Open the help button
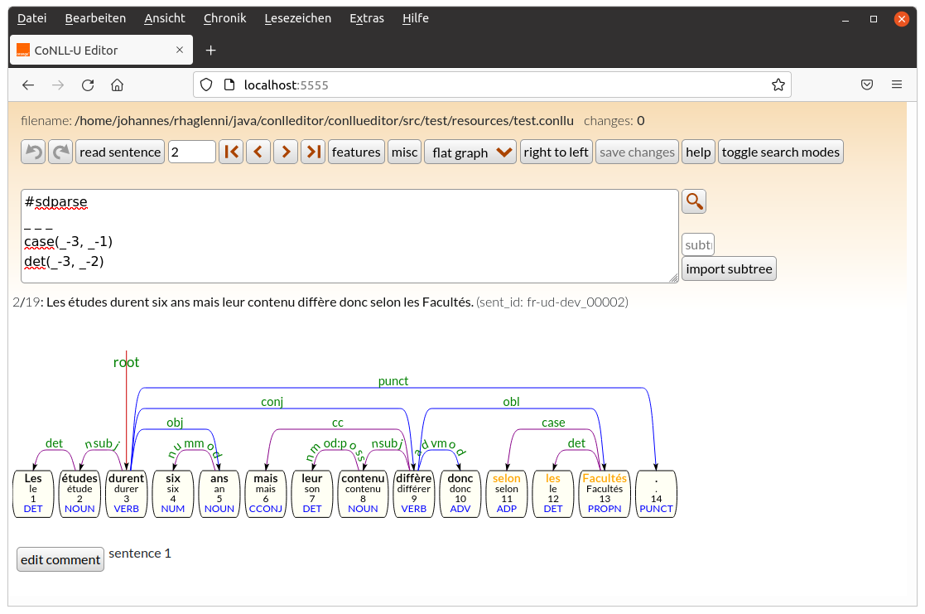This screenshot has height=614, width=925. click(x=698, y=152)
